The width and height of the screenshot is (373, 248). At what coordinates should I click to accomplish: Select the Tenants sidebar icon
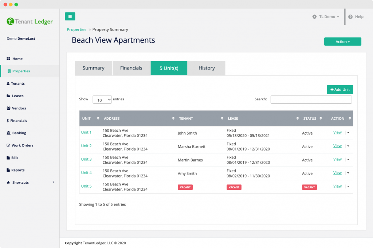pyautogui.click(x=9, y=83)
